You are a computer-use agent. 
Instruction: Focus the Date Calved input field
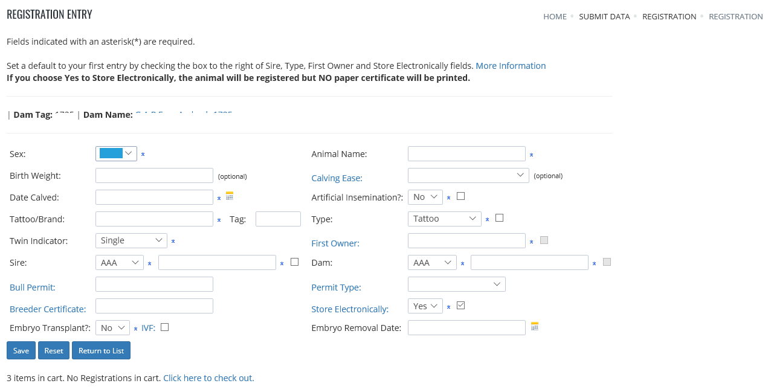[x=154, y=197]
